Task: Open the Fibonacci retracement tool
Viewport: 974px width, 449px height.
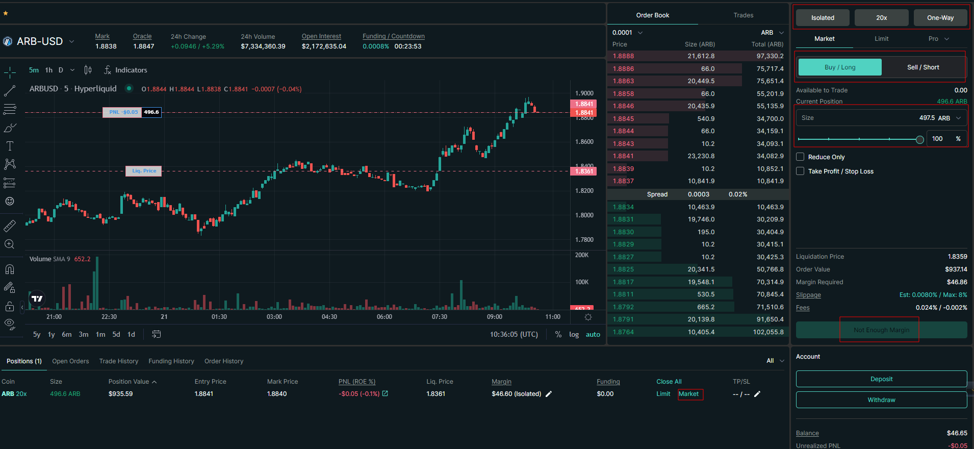Action: pos(10,109)
